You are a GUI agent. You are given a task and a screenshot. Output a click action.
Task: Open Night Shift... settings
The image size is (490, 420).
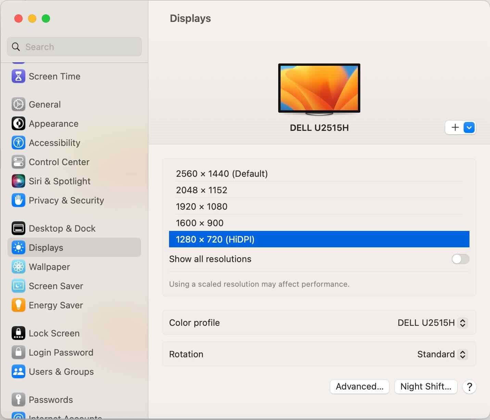point(426,387)
